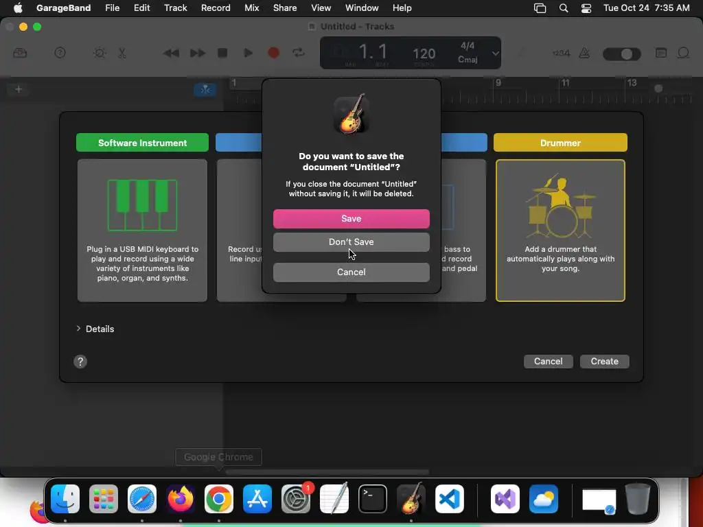Open Control Center in menu bar

586,8
